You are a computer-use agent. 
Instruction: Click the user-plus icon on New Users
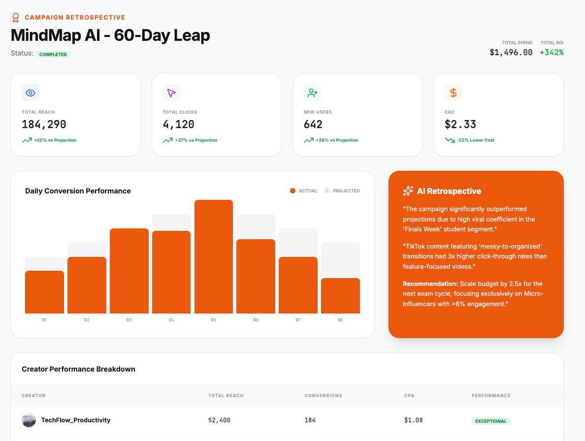point(312,93)
